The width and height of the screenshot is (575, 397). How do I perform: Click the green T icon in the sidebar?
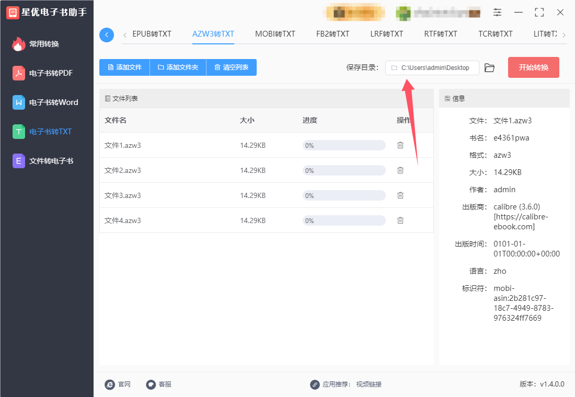(x=18, y=132)
